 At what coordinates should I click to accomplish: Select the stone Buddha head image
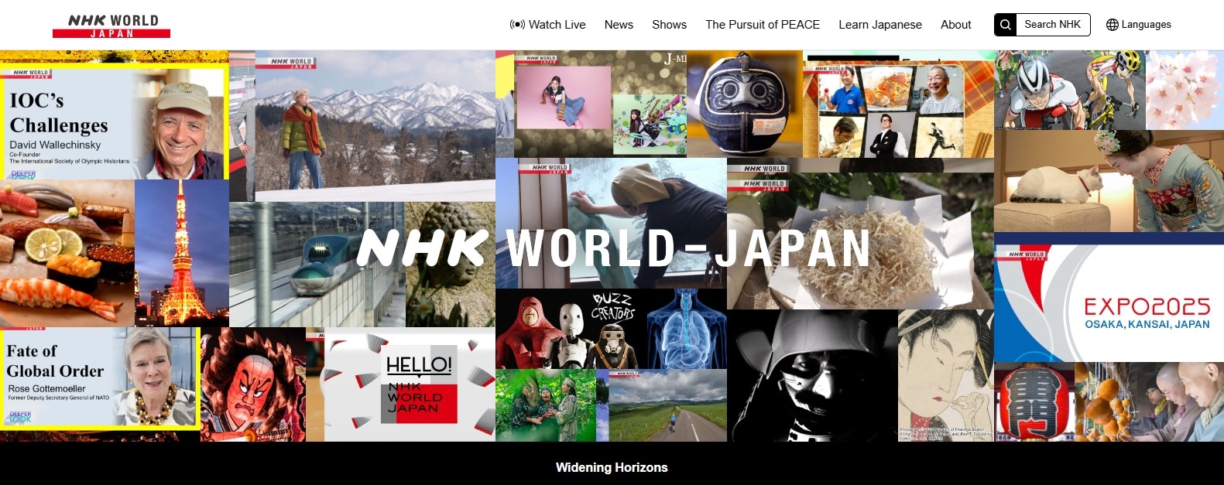450,265
